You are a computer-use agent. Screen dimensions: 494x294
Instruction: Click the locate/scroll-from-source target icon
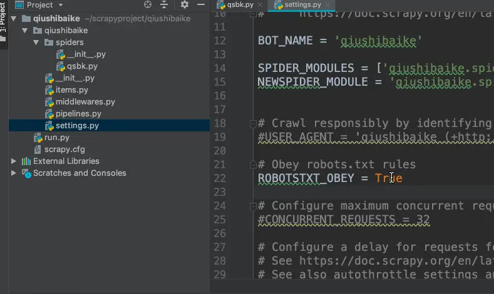(x=148, y=4)
